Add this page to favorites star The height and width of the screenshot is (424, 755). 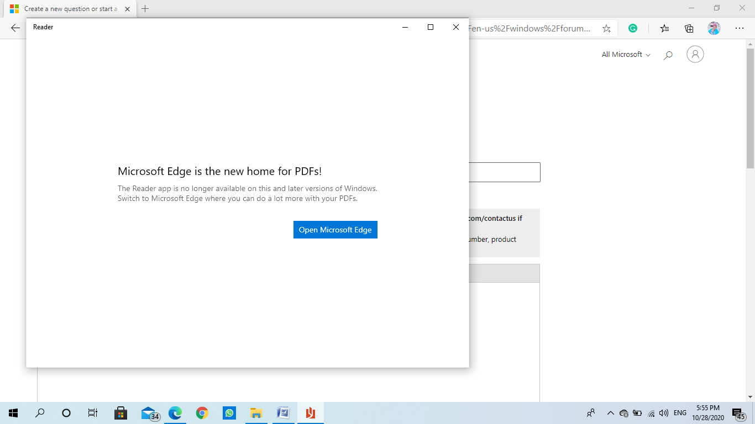(606, 29)
